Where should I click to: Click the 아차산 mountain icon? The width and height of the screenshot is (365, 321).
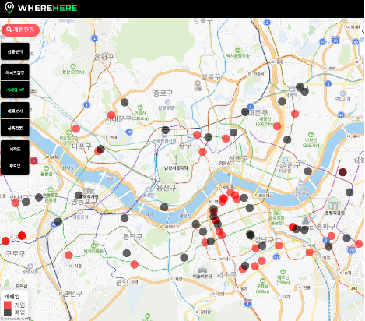tap(311, 135)
